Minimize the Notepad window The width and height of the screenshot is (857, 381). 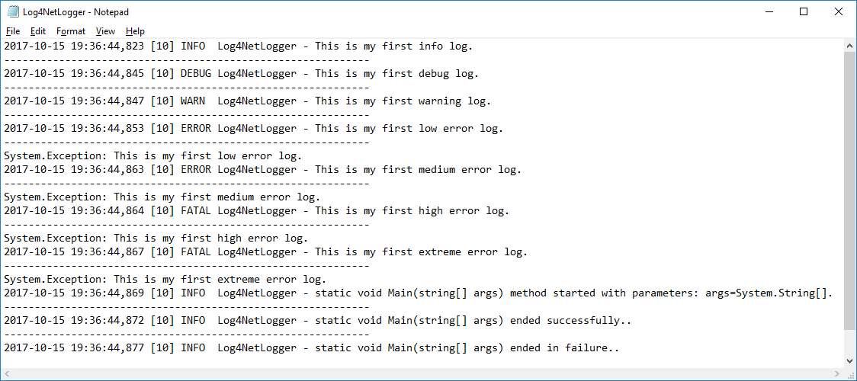click(769, 11)
